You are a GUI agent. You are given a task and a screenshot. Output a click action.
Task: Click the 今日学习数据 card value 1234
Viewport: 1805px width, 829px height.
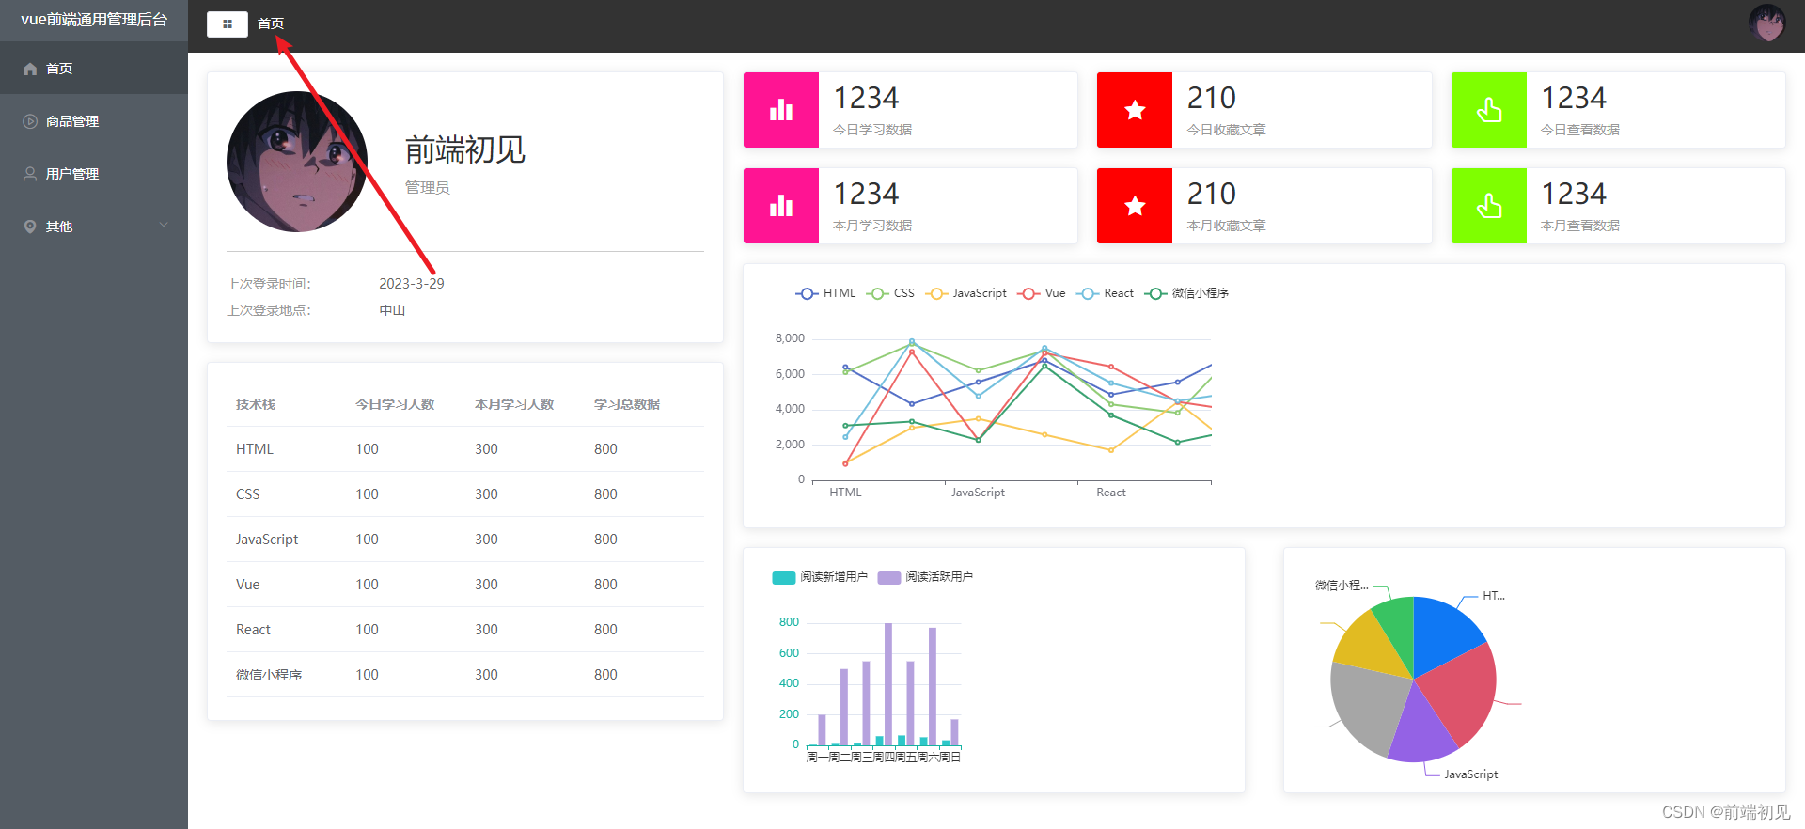coord(866,98)
